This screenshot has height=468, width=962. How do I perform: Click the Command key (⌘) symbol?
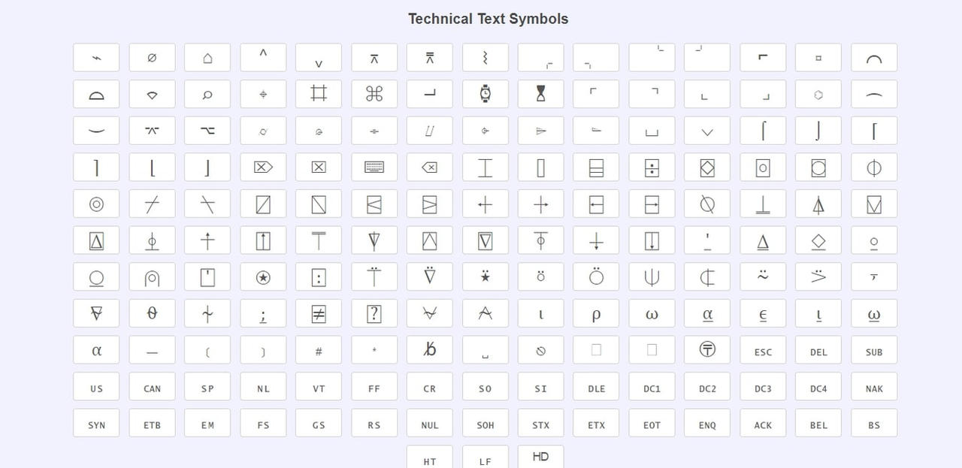pos(374,93)
